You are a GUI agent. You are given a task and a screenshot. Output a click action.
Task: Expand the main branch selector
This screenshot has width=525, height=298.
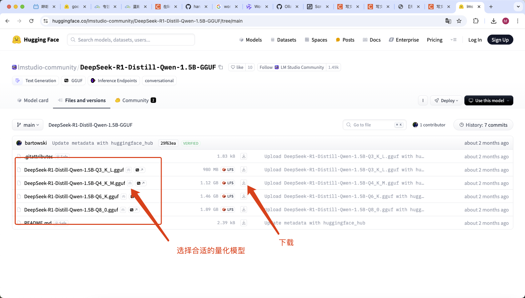pos(28,125)
